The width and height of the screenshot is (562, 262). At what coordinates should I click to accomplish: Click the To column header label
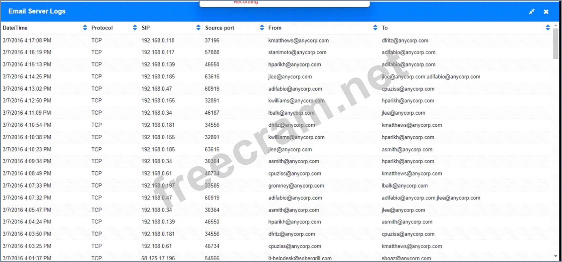click(x=384, y=28)
